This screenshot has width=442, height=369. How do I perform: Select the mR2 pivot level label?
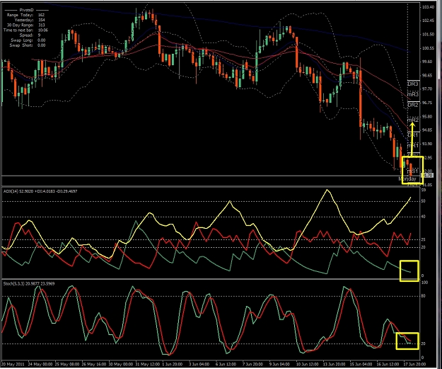[413, 120]
